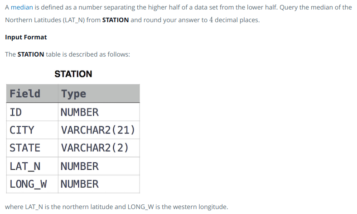Select the LAT_N field cell
This screenshot has height=214, width=357.
[x=32, y=166]
